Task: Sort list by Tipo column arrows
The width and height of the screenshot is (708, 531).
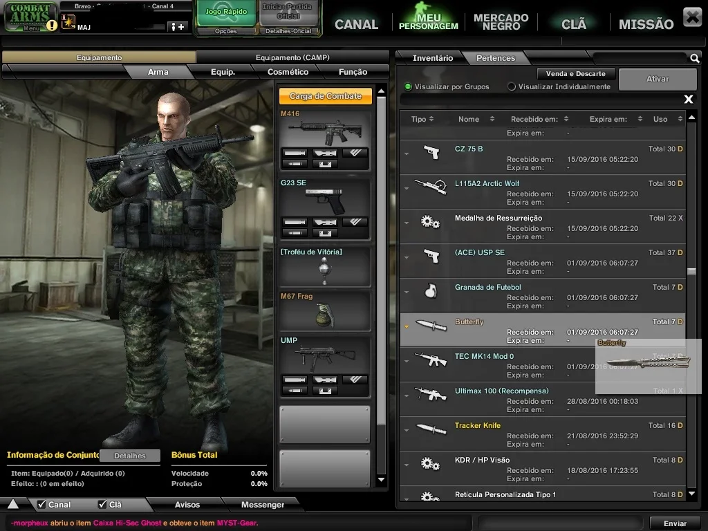Action: 431,119
